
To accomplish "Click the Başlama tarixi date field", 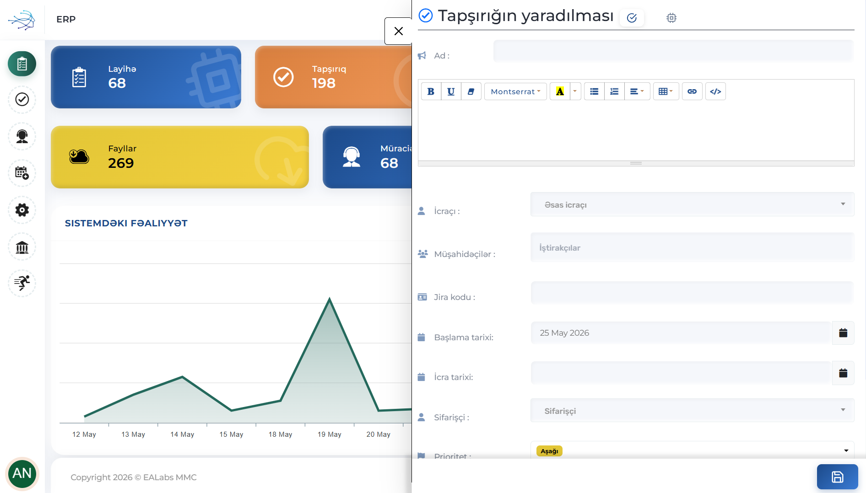I will pyautogui.click(x=681, y=333).
